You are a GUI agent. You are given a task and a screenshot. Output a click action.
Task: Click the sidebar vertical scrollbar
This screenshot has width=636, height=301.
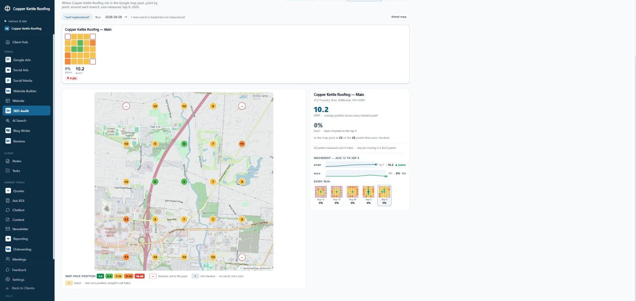coord(54,146)
